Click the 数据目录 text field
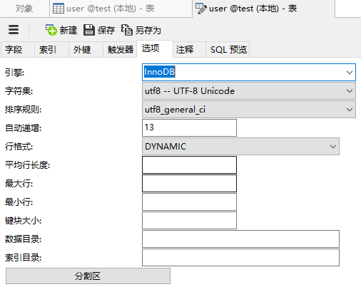The image size is (361, 287). tap(240, 239)
